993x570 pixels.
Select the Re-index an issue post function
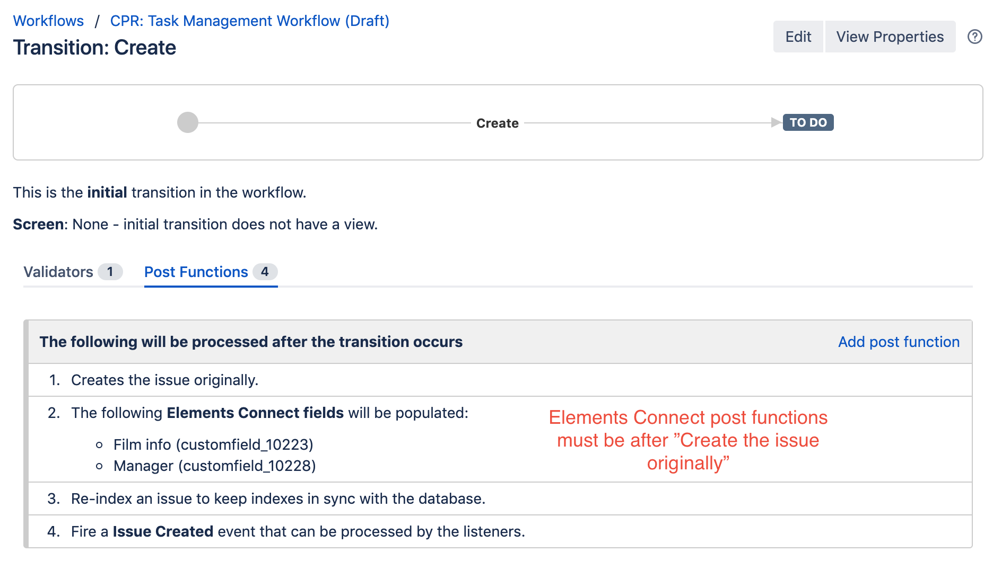(278, 498)
